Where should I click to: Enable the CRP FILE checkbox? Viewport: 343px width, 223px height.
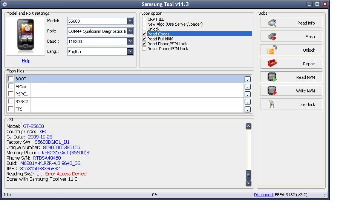click(x=144, y=19)
